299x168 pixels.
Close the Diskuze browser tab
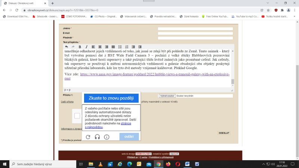pyautogui.click(x=45, y=3)
